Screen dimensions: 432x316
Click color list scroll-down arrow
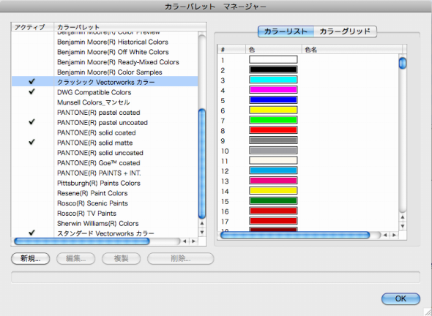coord(403,226)
